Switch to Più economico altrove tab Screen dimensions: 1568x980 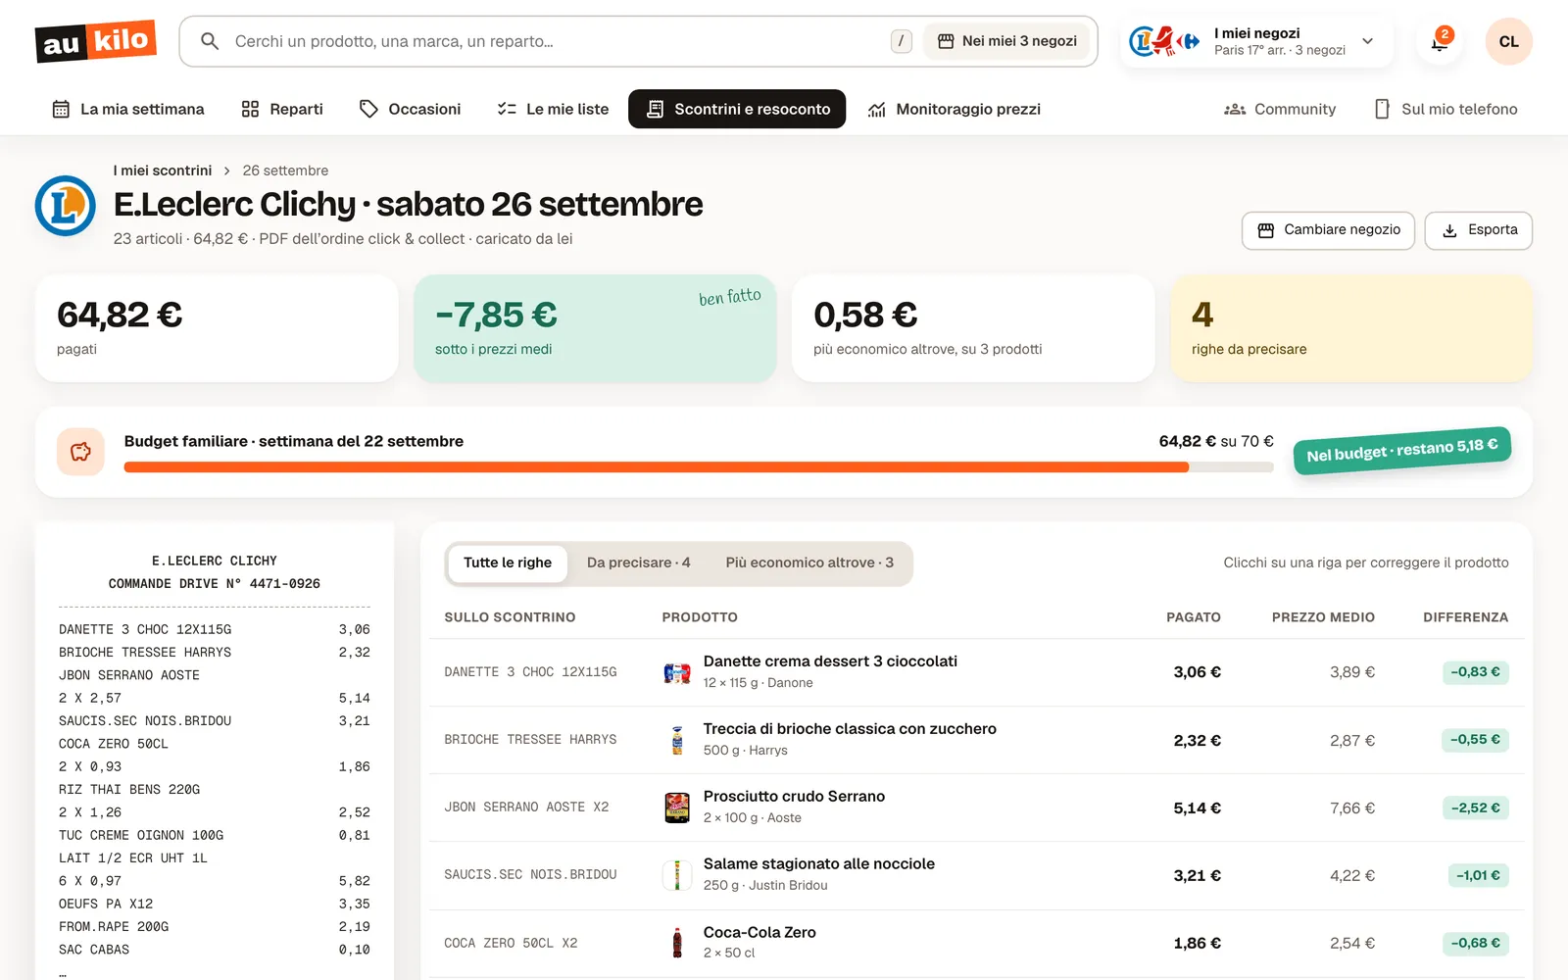click(809, 563)
